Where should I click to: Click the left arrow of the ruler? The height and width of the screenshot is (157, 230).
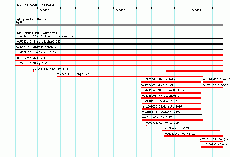16,8
